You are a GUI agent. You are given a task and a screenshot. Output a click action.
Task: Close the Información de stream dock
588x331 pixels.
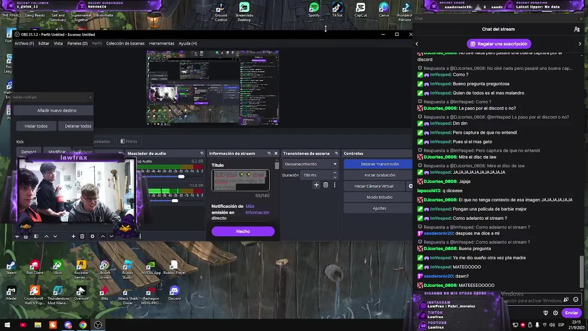(x=276, y=153)
